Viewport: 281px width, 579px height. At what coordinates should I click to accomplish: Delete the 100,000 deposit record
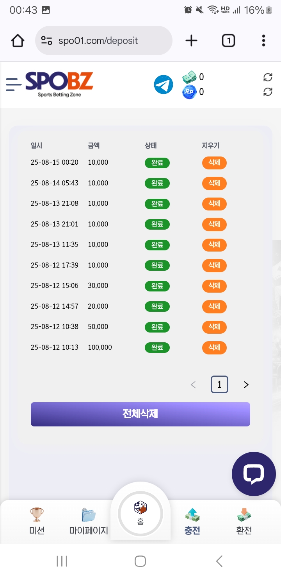pos(214,347)
